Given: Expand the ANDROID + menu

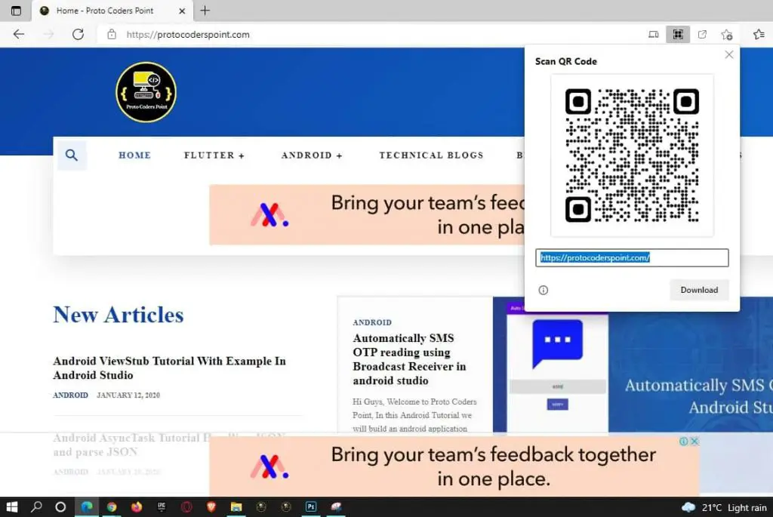Looking at the screenshot, I should (x=312, y=155).
